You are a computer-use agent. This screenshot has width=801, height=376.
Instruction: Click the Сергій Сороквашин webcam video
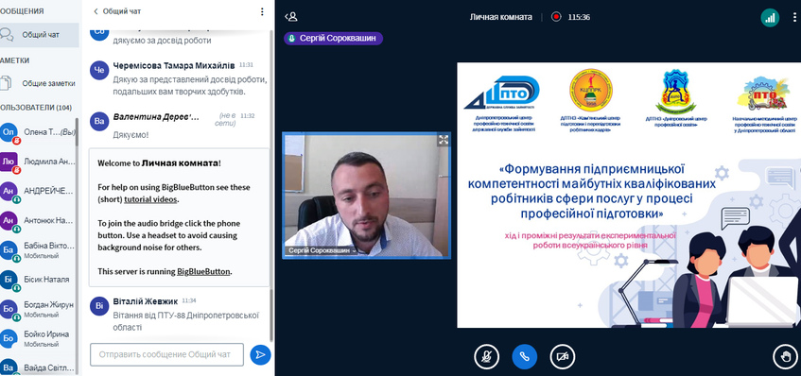366,196
